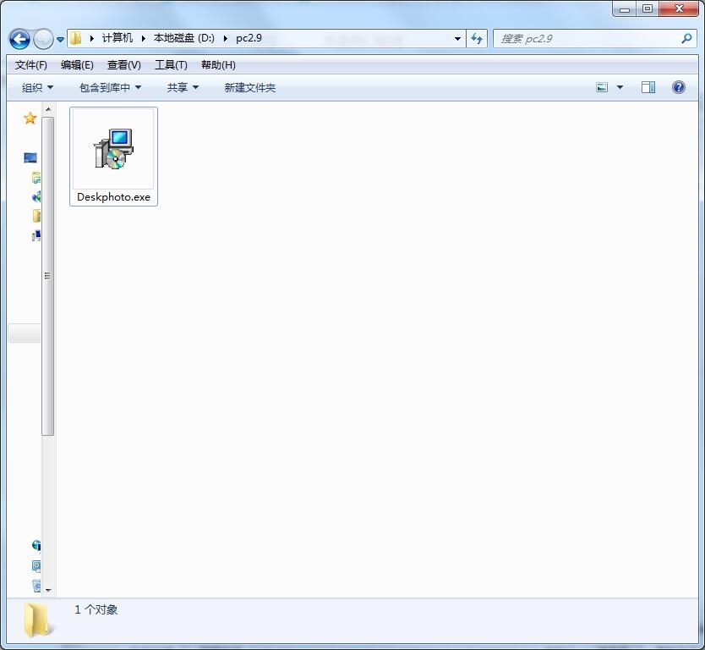Open the 包含到库中 dropdown
This screenshot has height=650, width=705.
pos(110,87)
